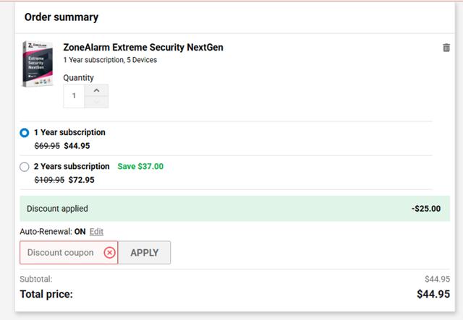The width and height of the screenshot is (463, 320).
Task: Click the 'Discount applied' banner text
Action: click(x=57, y=209)
